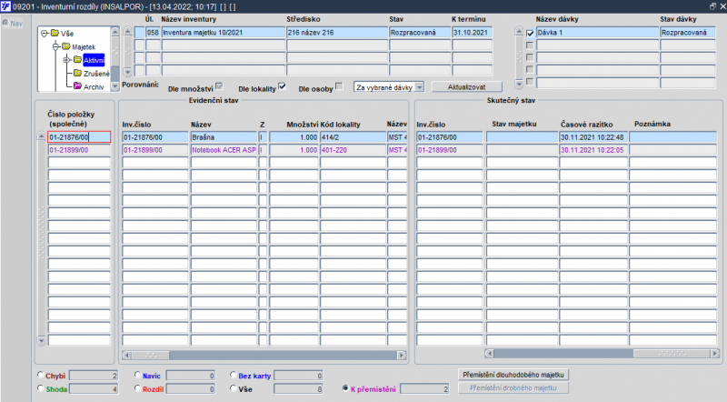Screen dimensions: 727x402
Task: Click the Středisko field 216 název 216
Action: pos(337,33)
